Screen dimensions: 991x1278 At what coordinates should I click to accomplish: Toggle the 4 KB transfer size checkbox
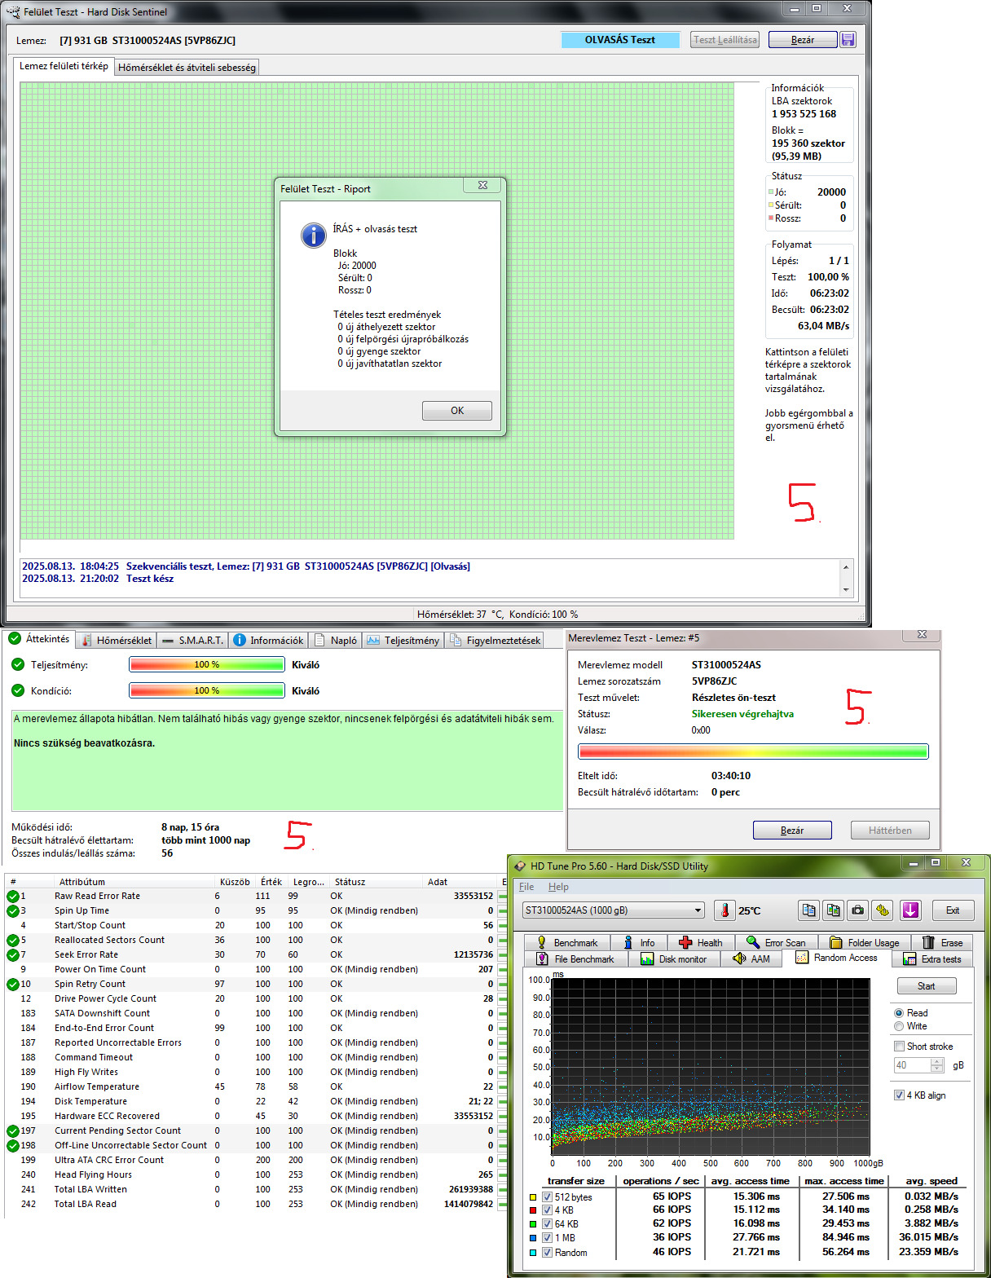pos(548,1210)
